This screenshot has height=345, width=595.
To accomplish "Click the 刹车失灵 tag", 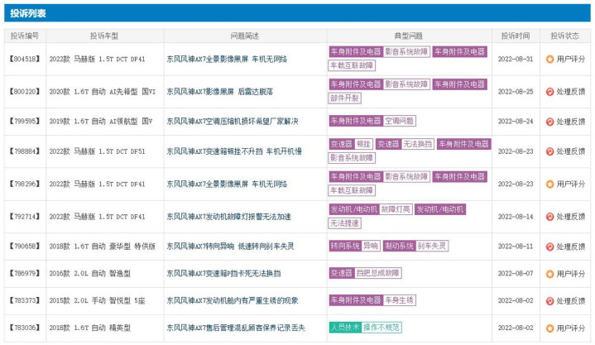I will pos(432,246).
